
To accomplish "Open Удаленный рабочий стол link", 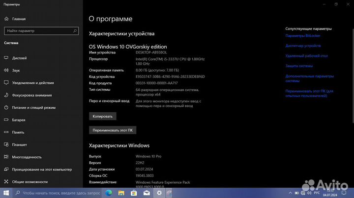I will [306, 56].
